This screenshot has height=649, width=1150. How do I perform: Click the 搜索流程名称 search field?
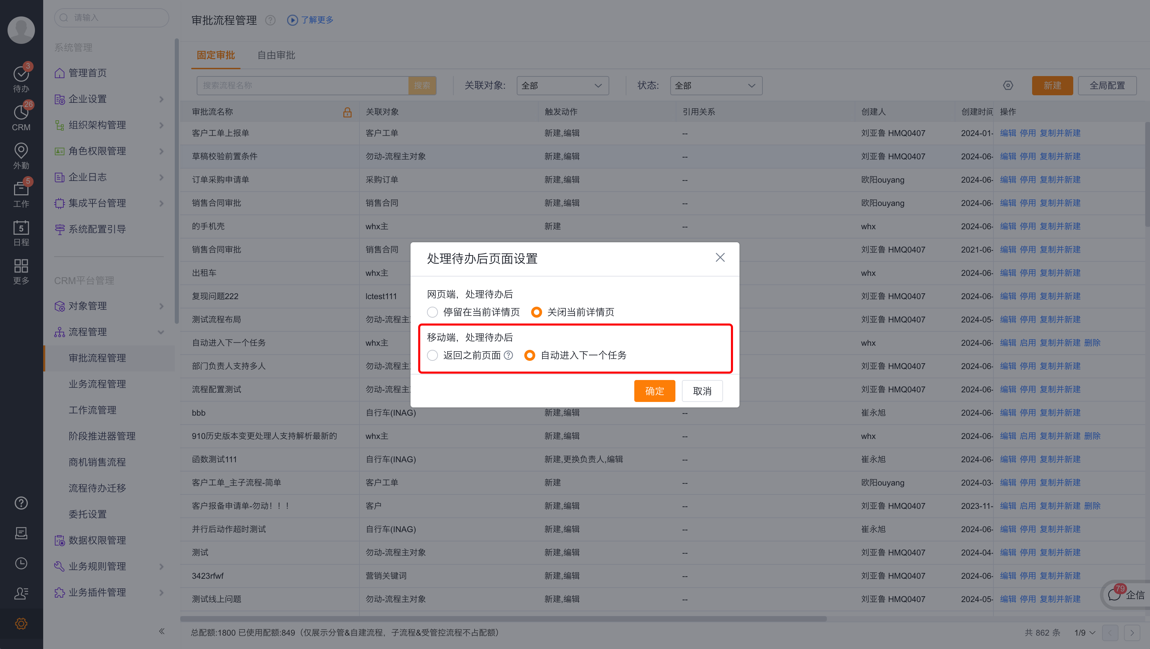pos(302,85)
